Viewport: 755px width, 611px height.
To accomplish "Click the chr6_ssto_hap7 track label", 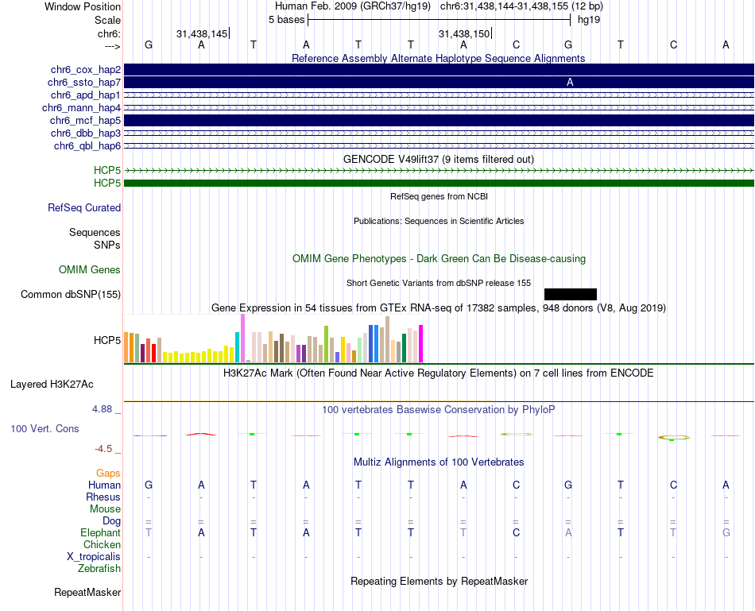I will 84,83.
